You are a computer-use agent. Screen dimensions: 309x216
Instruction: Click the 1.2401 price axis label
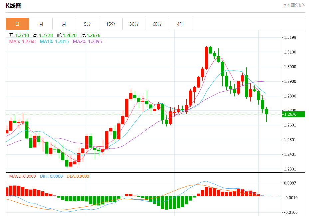click(x=290, y=154)
